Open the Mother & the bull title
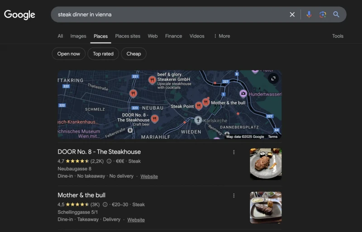This screenshot has width=362, height=232. (81, 195)
